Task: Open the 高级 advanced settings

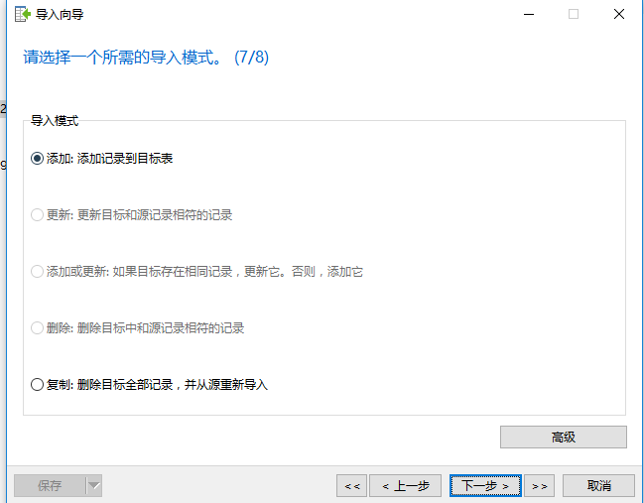Action: pos(563,437)
